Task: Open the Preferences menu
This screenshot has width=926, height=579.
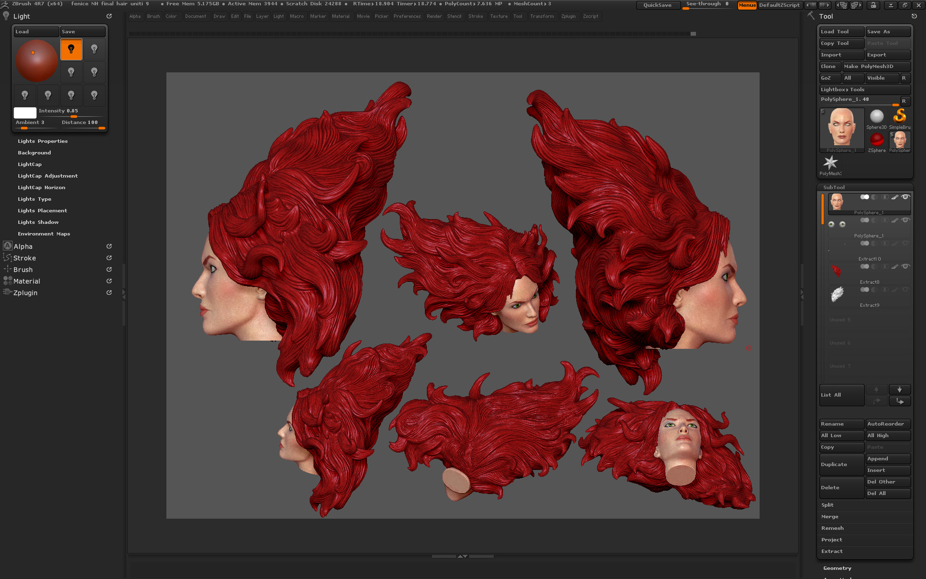Action: (407, 16)
